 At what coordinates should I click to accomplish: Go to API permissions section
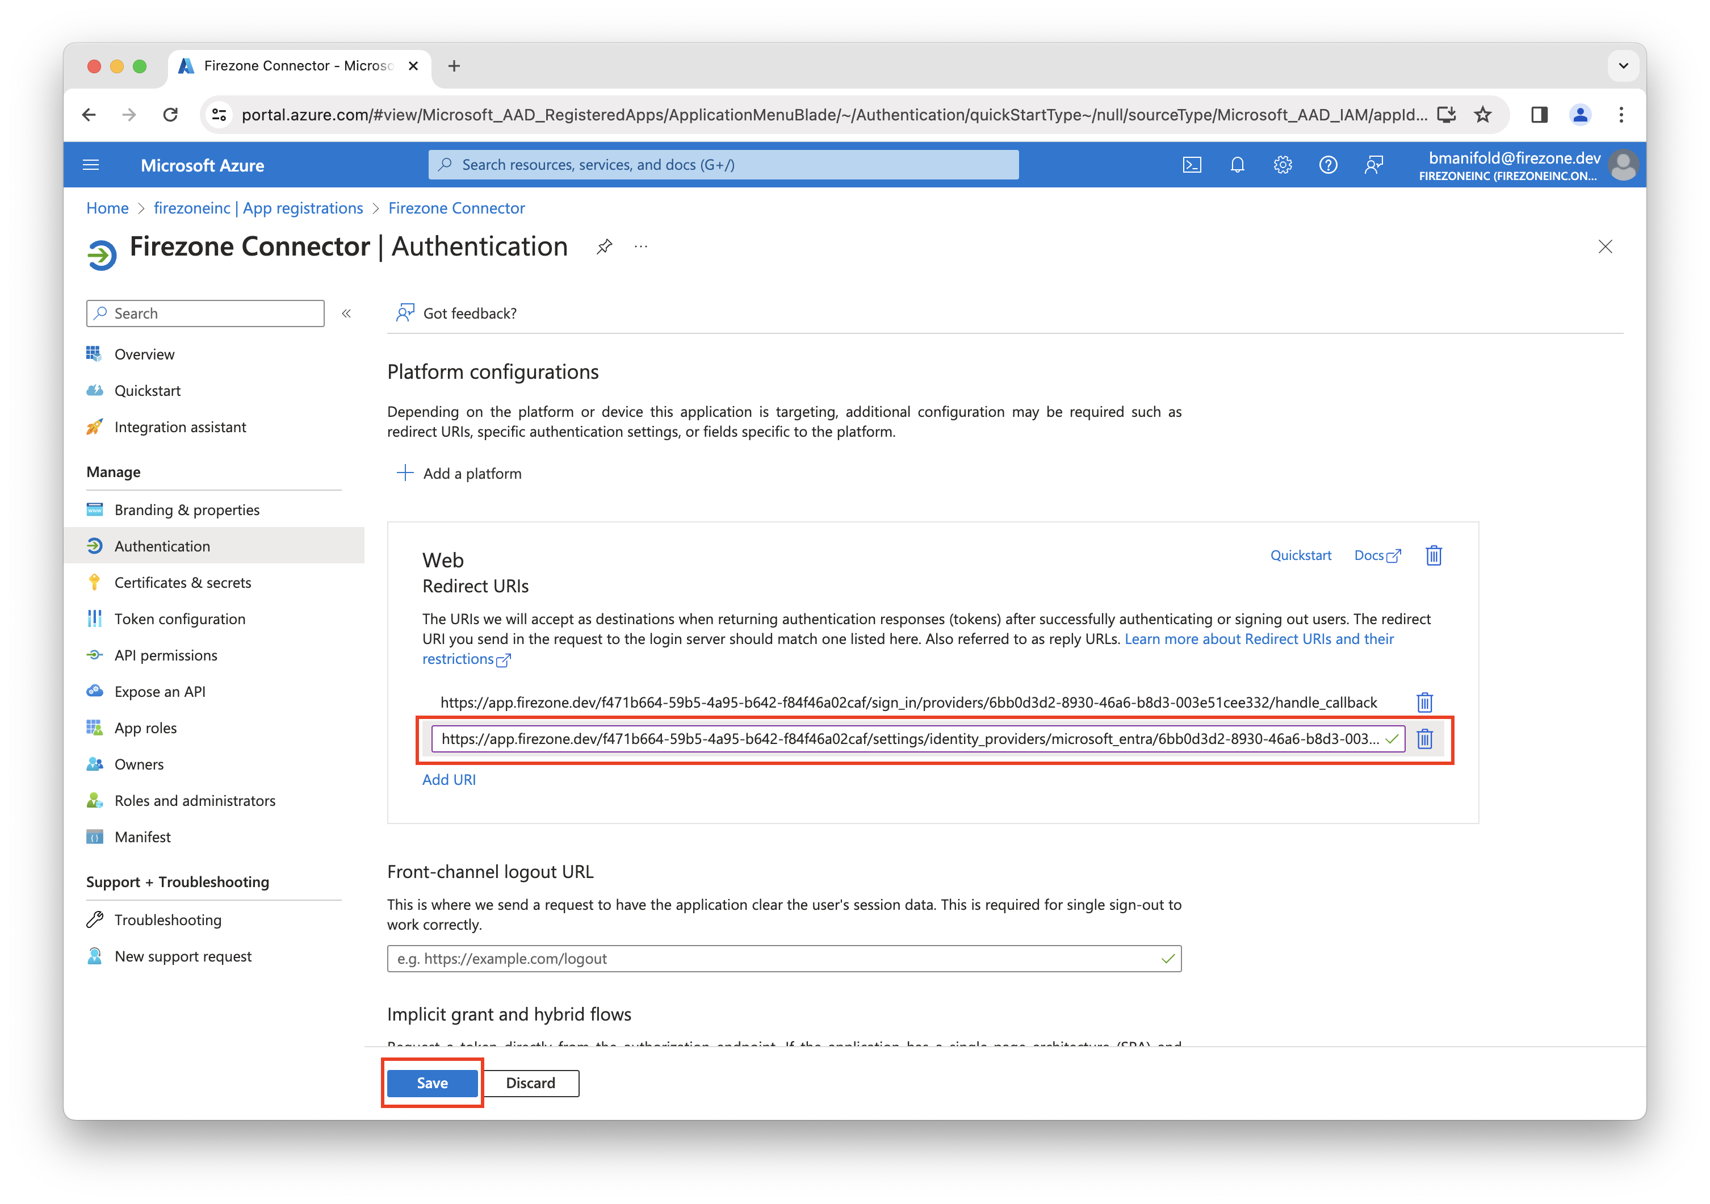click(165, 655)
